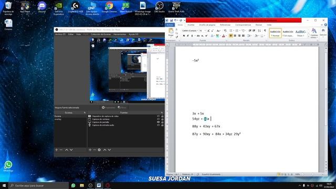Apply the Normal style in Word's style gallery
This screenshot has width=336, height=189.
(275, 33)
